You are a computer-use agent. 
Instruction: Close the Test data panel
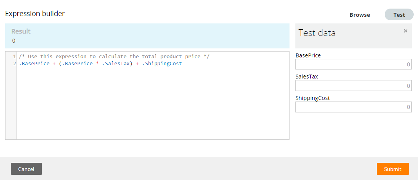point(405,31)
